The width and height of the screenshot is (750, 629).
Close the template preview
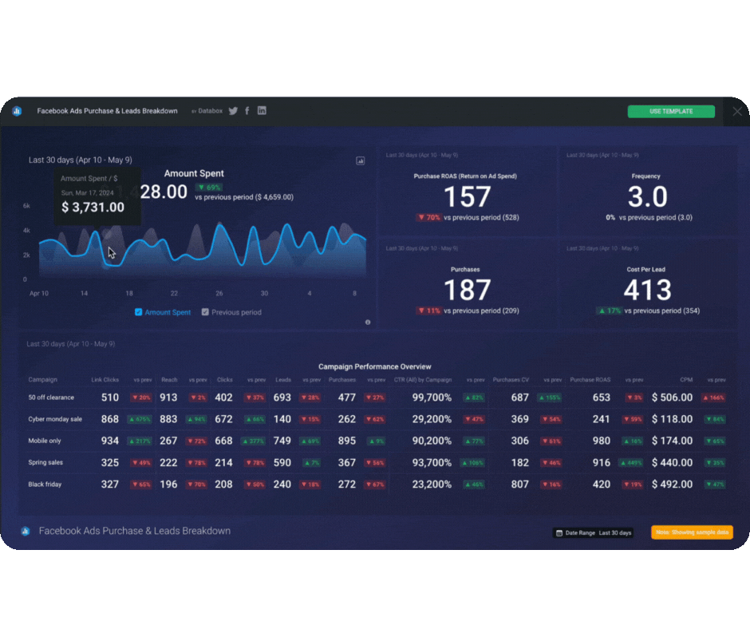737,111
